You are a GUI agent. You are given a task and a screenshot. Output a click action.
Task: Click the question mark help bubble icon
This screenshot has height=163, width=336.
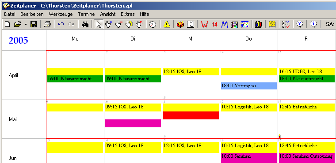[300, 24]
